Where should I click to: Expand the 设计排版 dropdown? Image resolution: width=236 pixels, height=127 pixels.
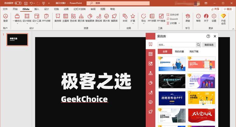coord(27,23)
